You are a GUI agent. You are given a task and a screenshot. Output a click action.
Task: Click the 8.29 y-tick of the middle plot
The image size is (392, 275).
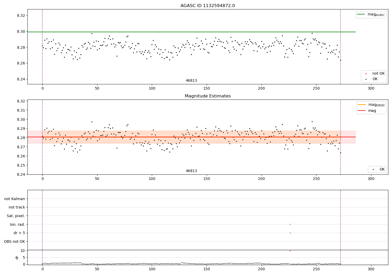[x=21, y=129]
